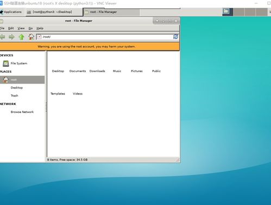Image resolution: width=271 pixels, height=205 pixels.
Task: Select the Documents folder
Action: click(x=78, y=71)
